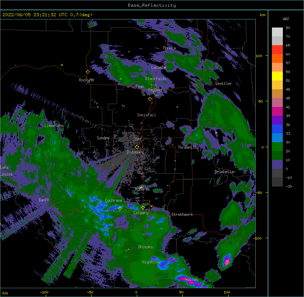Screen dimensions: 304x297
Task: Select the orange 57-60 dBZ legend swatch
Action: coord(277,58)
